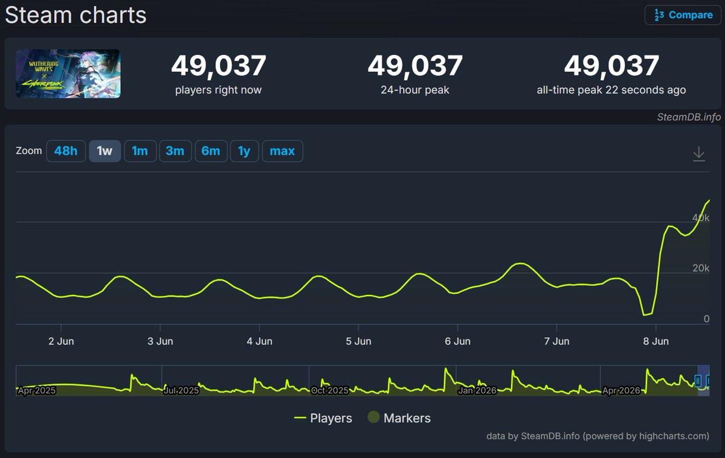The image size is (725, 458).
Task: Click the navigator range handle at right
Action: pyautogui.click(x=709, y=381)
